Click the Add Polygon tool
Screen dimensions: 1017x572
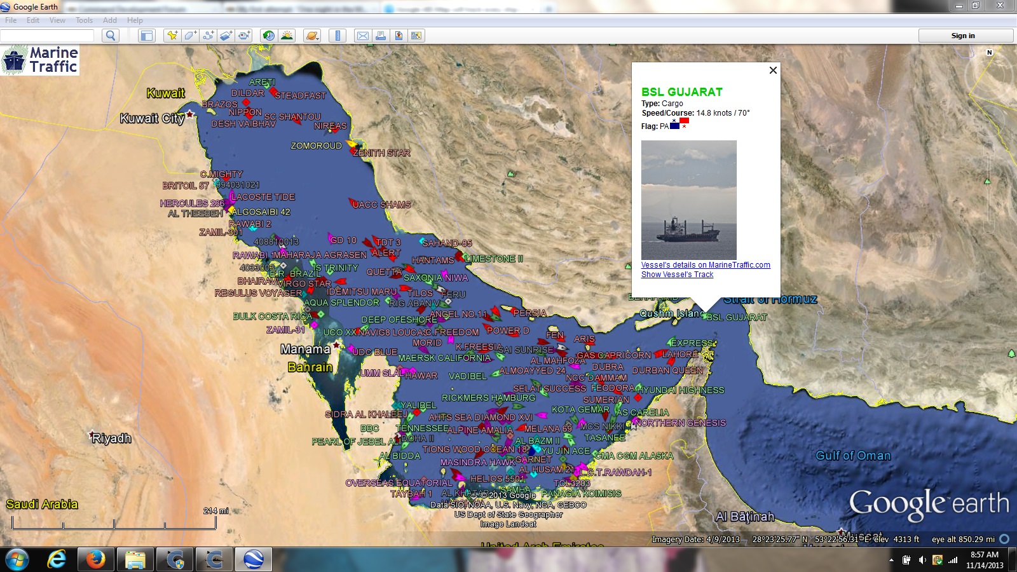click(190, 36)
